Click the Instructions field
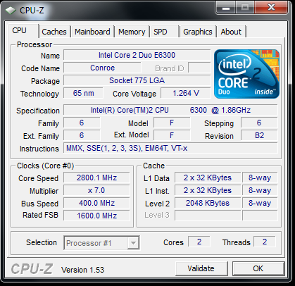Viewport: 295px width, 286px height. (x=170, y=148)
